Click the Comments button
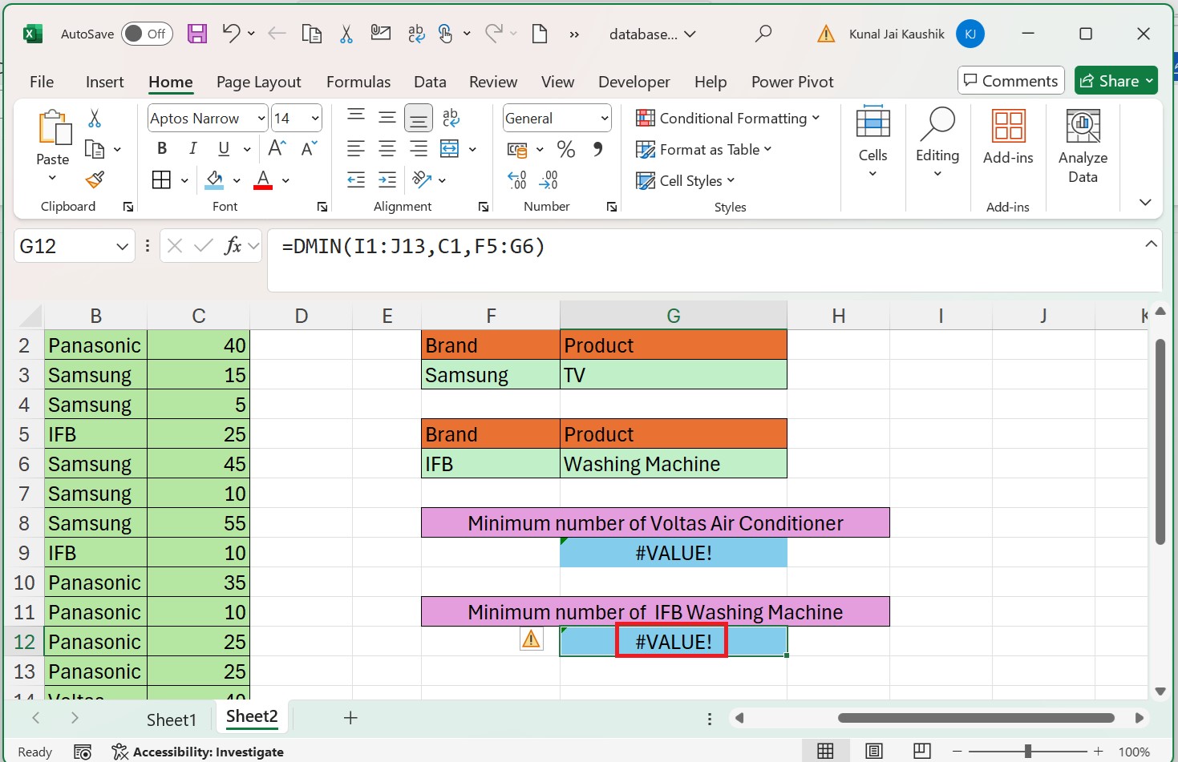 [x=1011, y=81]
